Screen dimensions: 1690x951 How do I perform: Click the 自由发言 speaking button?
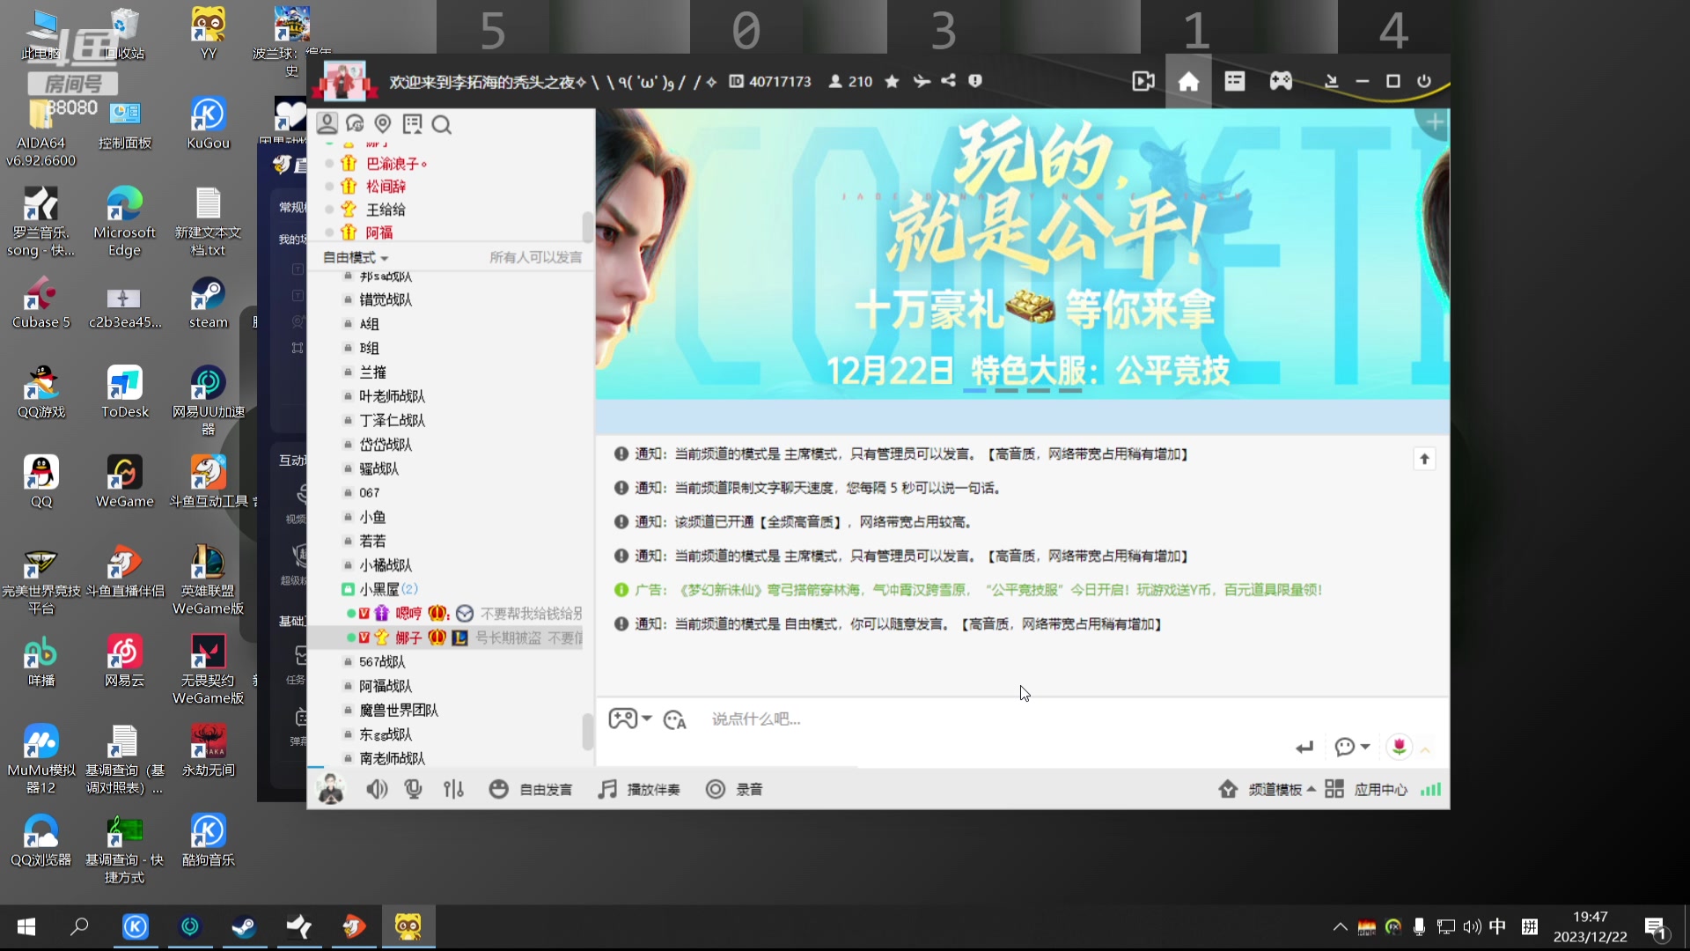pos(532,789)
